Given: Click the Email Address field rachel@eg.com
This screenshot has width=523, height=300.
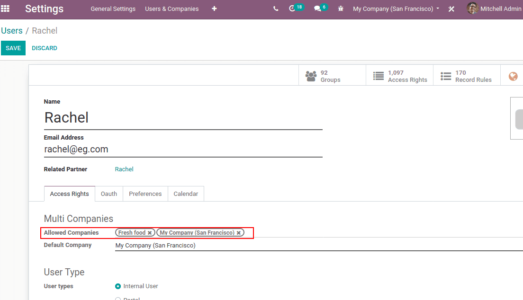Looking at the screenshot, I should (183, 150).
